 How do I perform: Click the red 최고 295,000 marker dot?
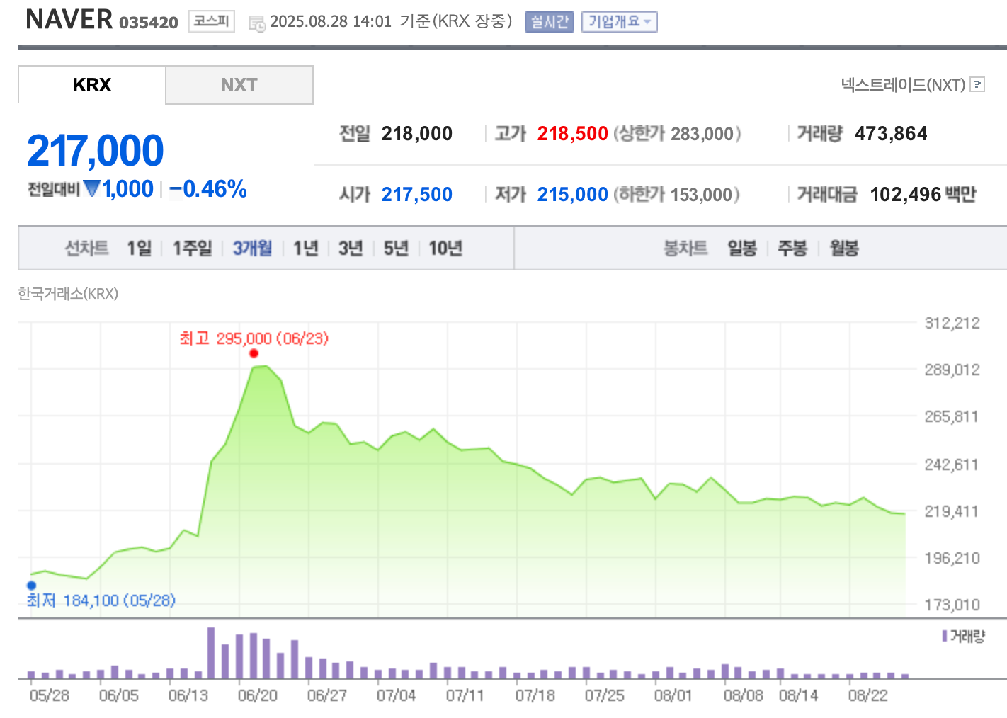(x=254, y=352)
